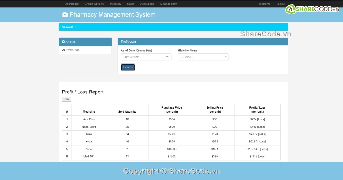Click the Profit-Loss sidebar icon

[64, 50]
